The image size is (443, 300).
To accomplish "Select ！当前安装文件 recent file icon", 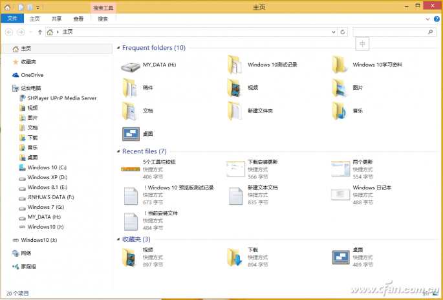I will [131, 221].
